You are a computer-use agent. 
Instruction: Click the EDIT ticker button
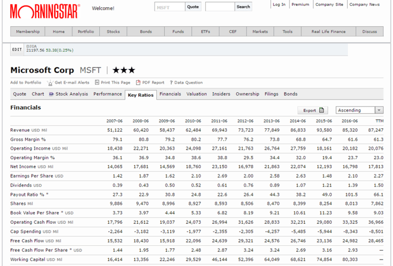pyautogui.click(x=17, y=49)
